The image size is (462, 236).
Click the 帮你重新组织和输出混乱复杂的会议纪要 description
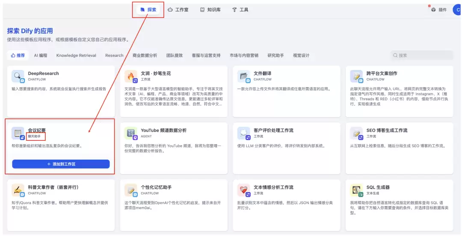(47, 146)
